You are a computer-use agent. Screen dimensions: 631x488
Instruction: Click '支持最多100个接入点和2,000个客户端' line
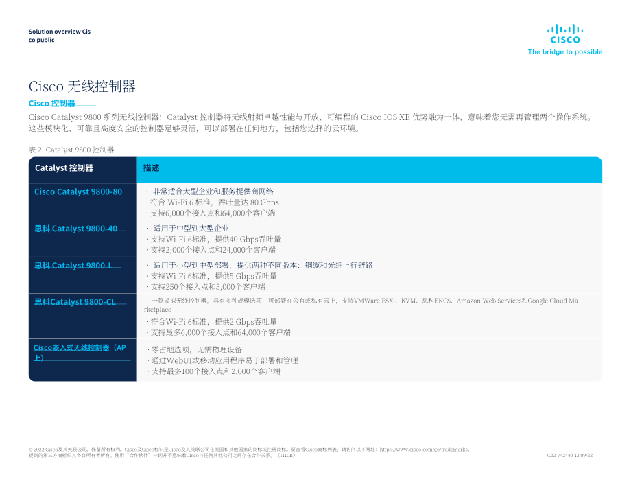point(215,371)
